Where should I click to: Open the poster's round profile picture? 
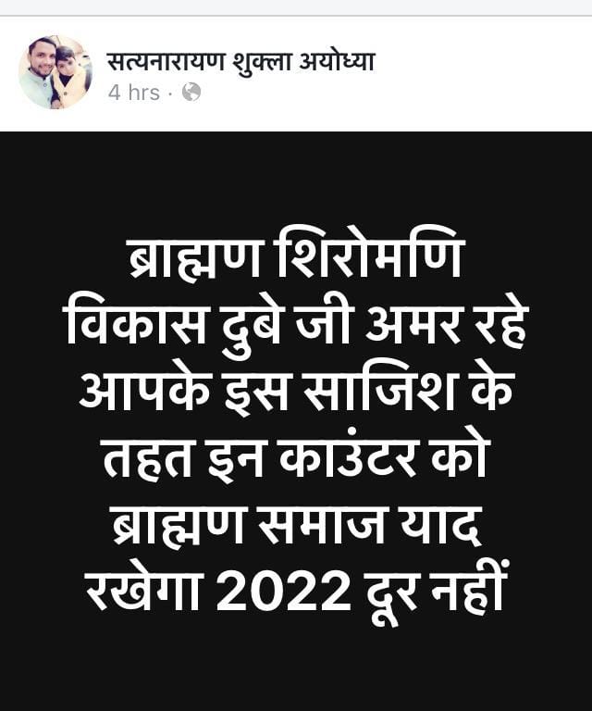pos(55,72)
